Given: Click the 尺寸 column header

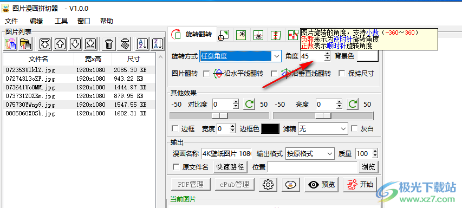Looking at the screenshot, I should click(x=133, y=59).
